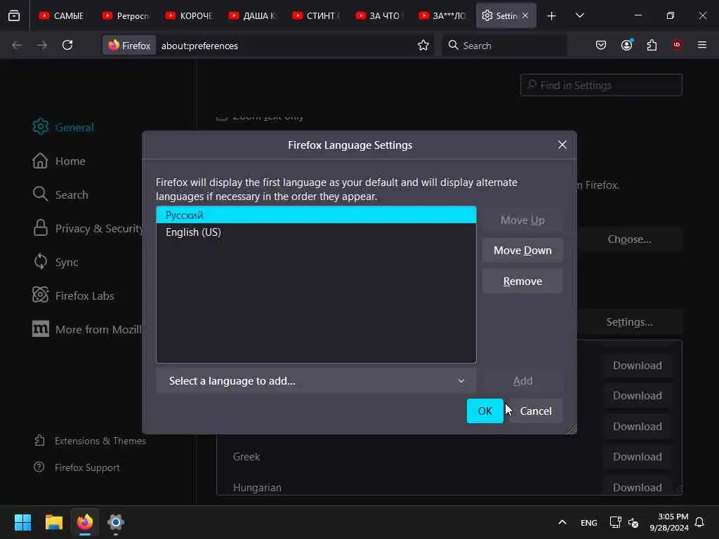Click the Remove button

pyautogui.click(x=522, y=281)
